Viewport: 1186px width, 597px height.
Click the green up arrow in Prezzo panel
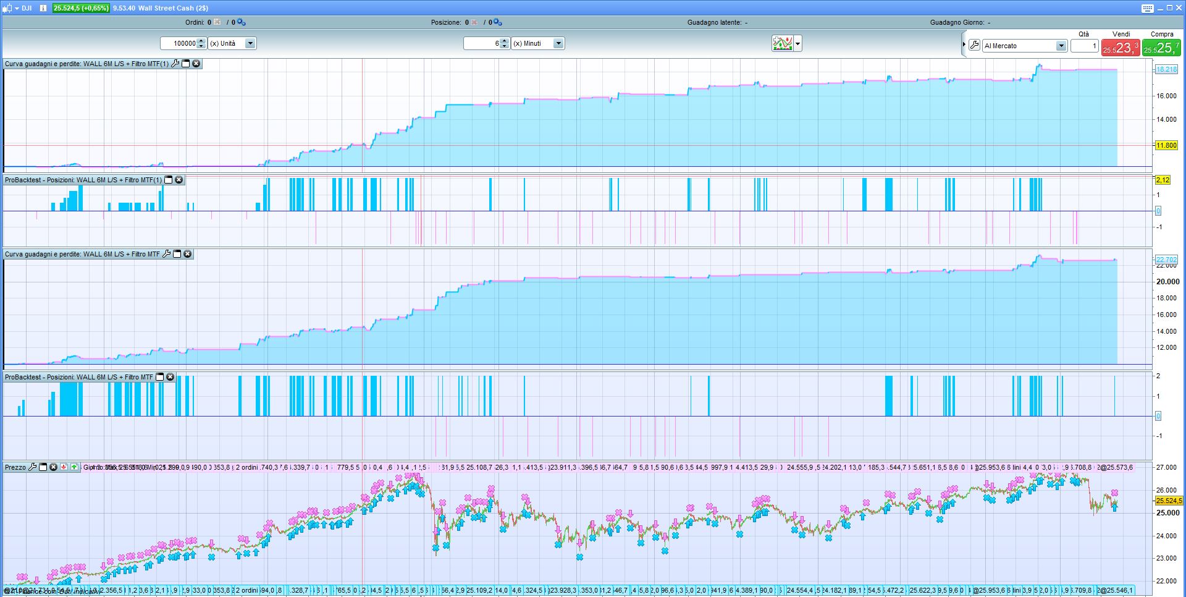[x=74, y=467]
